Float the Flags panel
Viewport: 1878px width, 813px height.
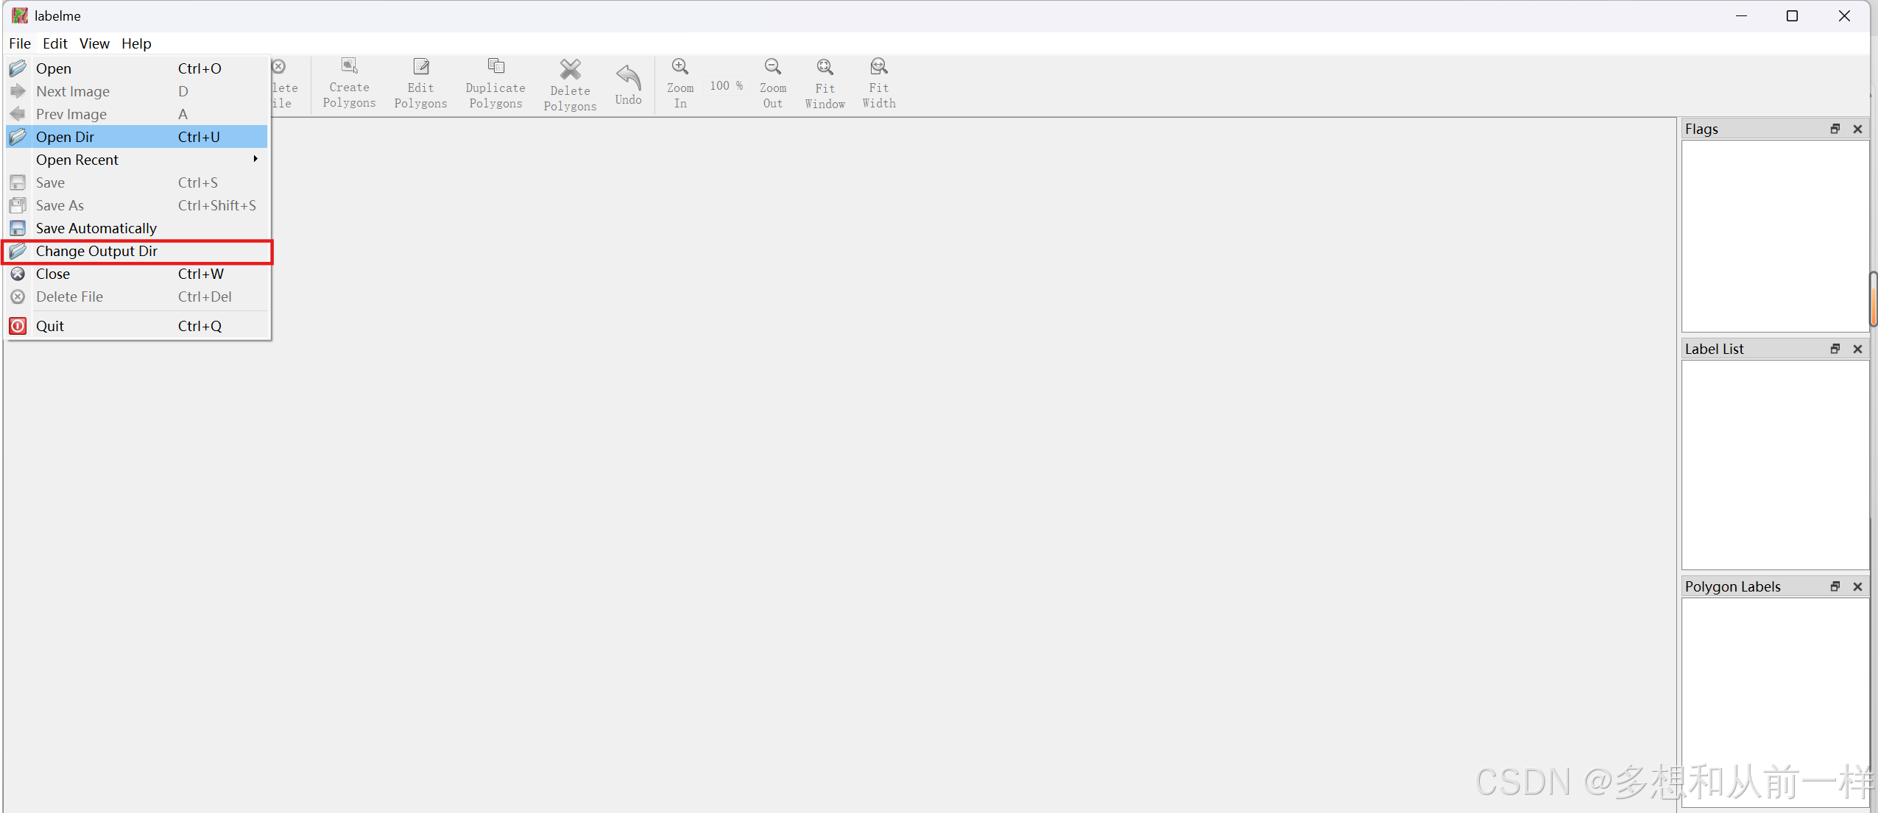pos(1835,129)
